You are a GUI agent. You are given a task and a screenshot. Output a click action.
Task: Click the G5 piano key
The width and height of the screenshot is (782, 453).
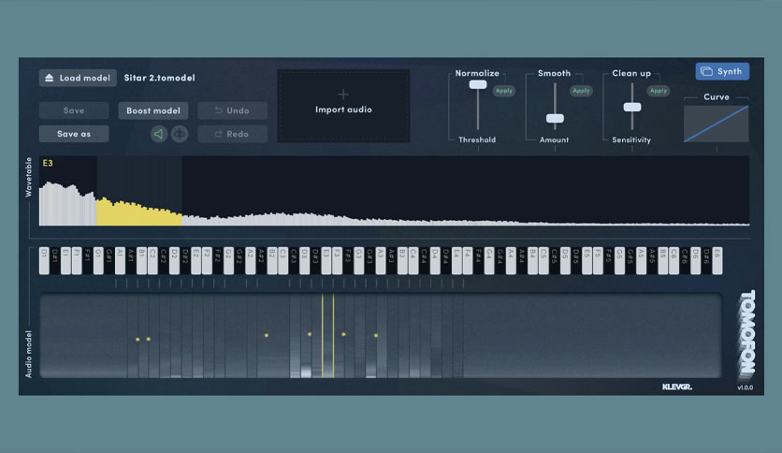619,260
